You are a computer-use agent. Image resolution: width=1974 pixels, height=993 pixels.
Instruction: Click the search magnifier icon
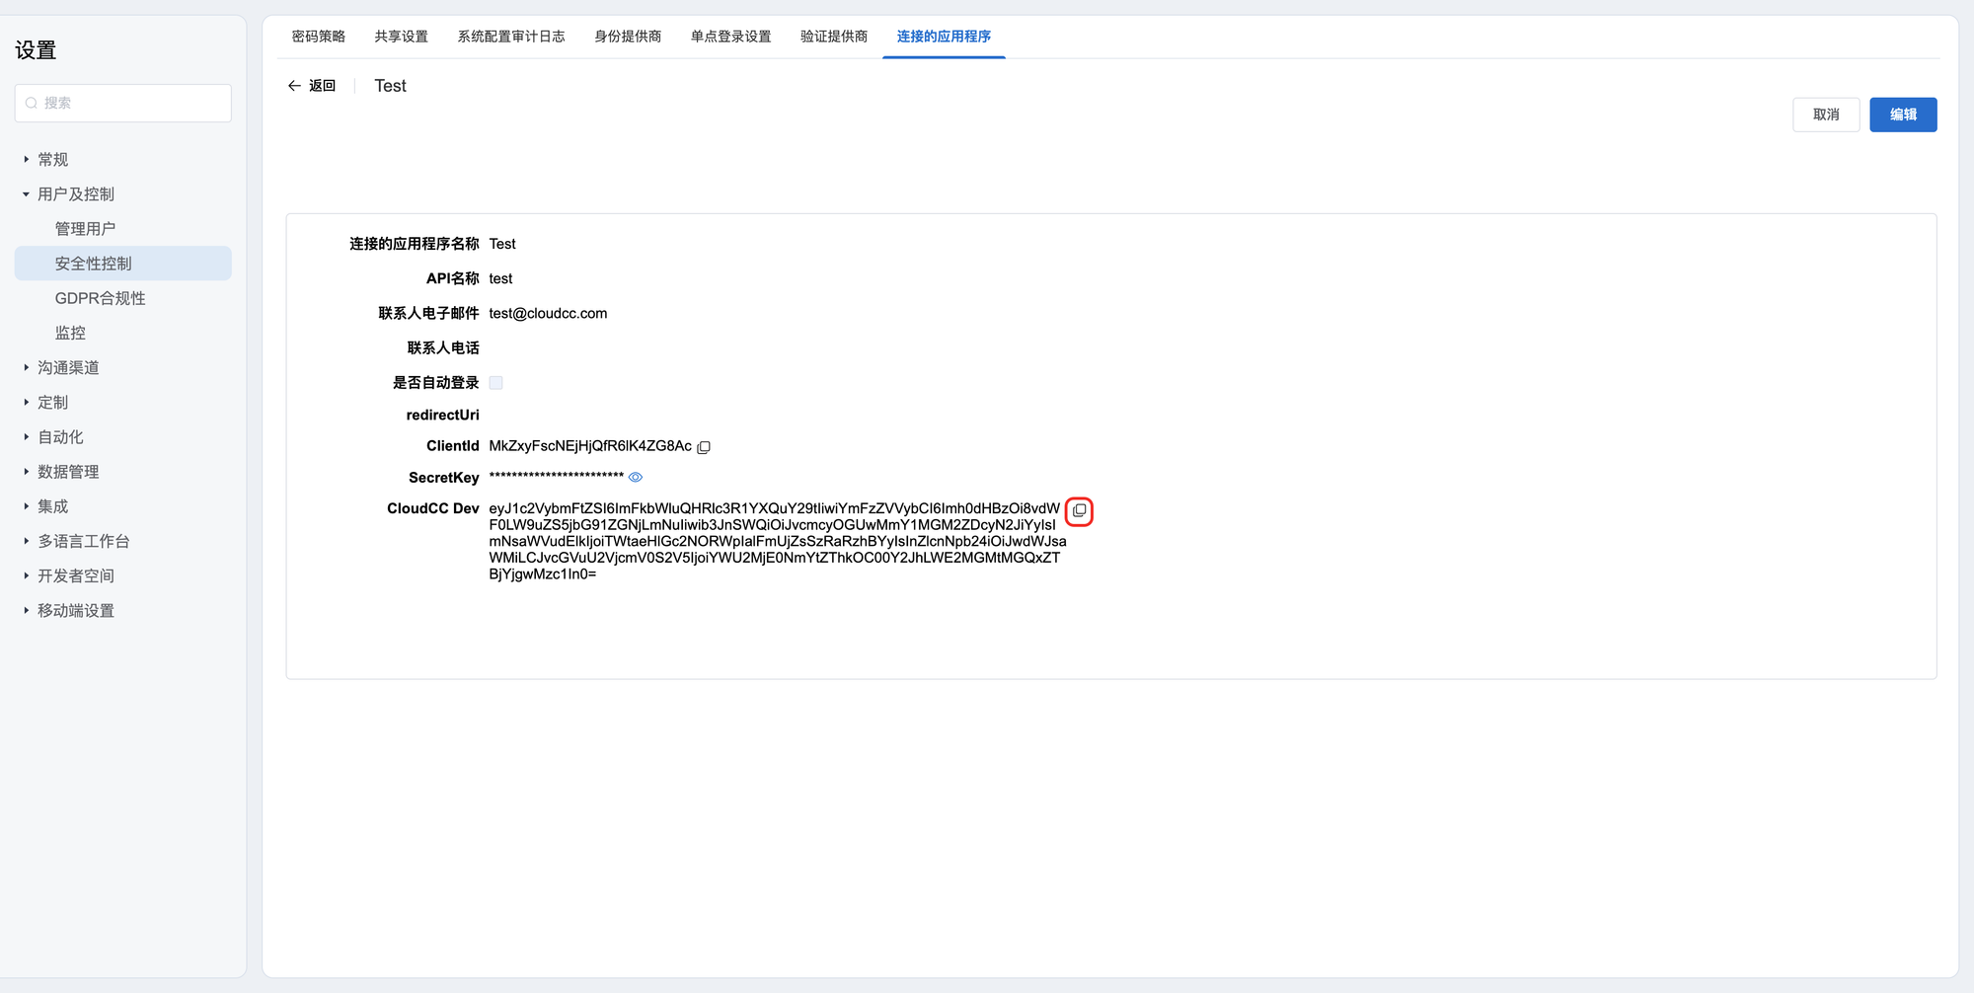coord(32,104)
